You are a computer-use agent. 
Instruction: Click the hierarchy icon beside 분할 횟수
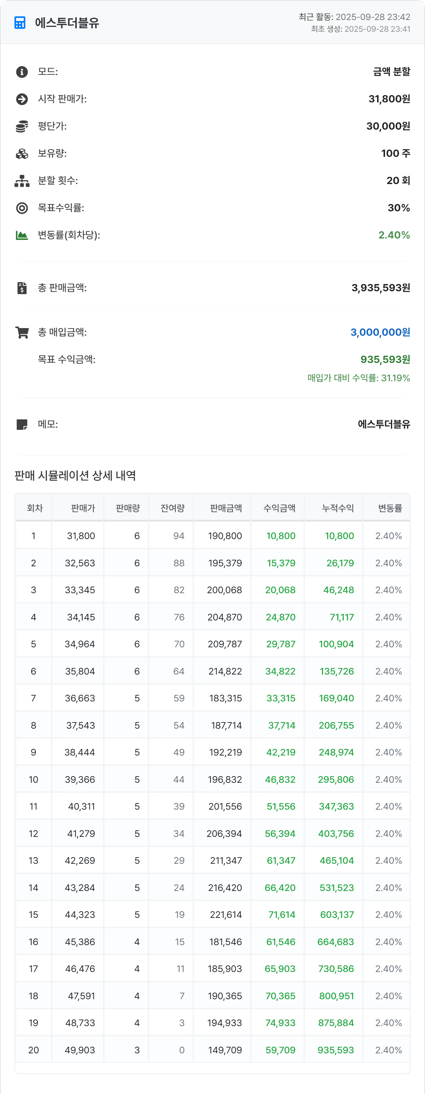22,181
